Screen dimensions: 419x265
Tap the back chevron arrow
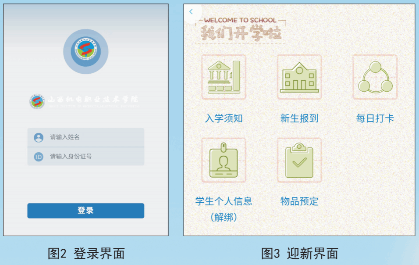[x=191, y=11]
